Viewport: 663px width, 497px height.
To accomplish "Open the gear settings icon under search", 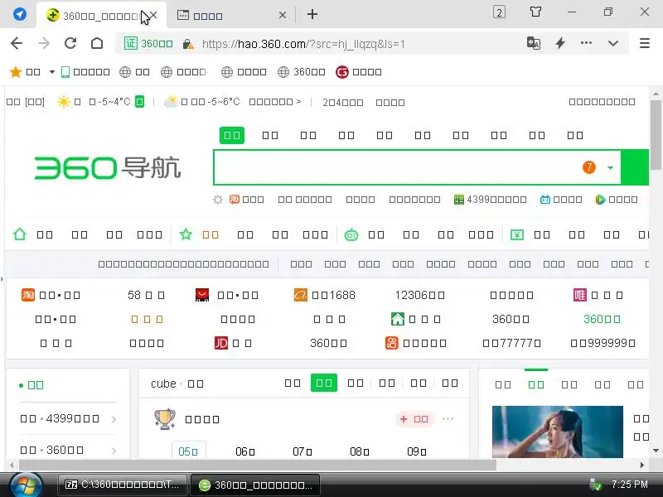I will [x=218, y=200].
